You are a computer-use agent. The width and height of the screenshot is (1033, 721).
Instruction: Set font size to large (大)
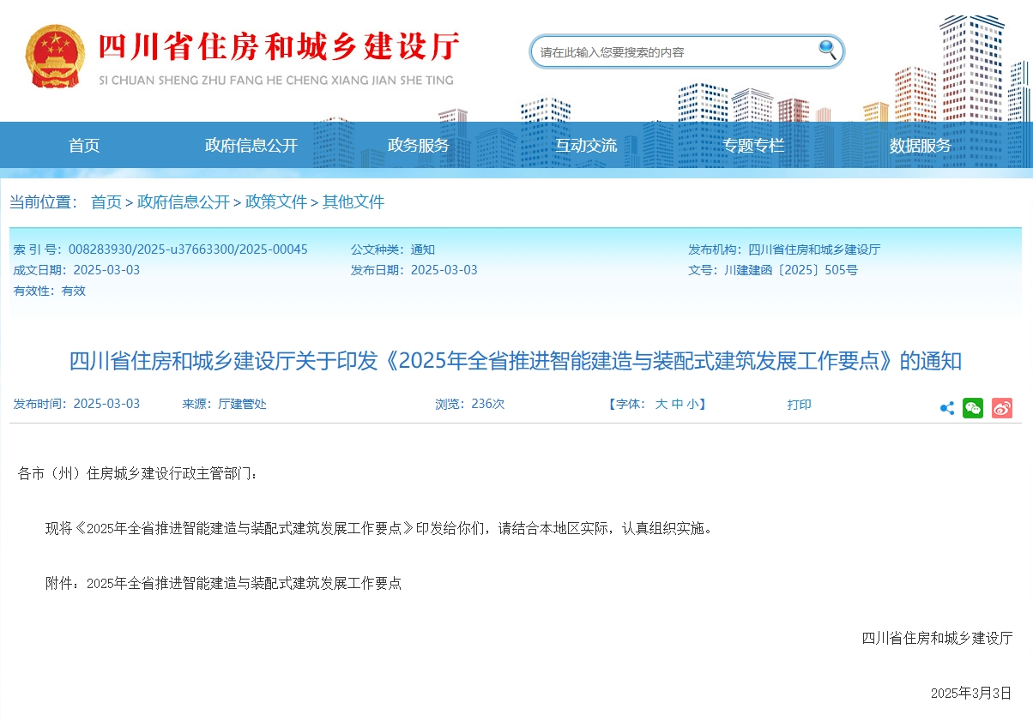(x=661, y=404)
